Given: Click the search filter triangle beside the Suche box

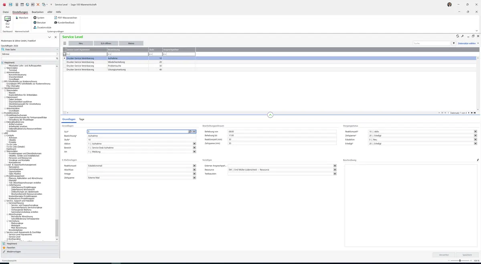Looking at the screenshot, I should click(x=454, y=43).
